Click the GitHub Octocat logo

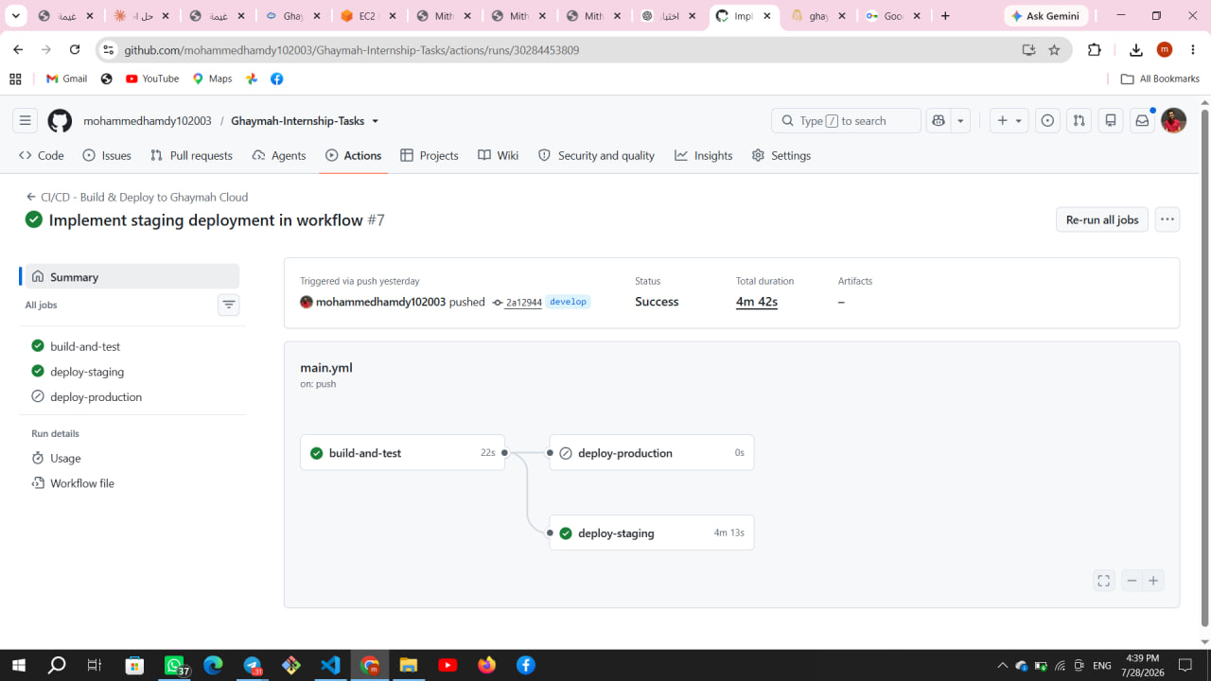[x=60, y=121]
